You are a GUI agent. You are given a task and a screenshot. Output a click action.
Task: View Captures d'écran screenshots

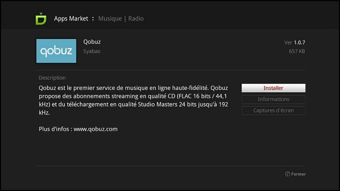(274, 110)
